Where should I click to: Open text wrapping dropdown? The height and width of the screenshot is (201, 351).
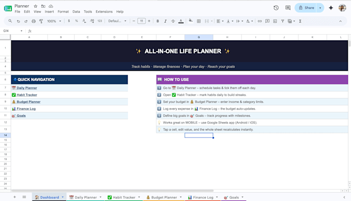click(x=240, y=21)
